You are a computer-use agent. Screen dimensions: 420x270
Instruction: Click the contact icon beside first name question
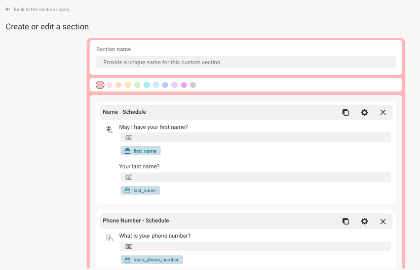point(109,129)
